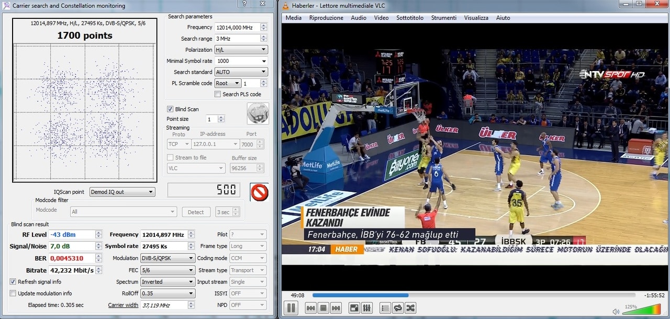This screenshot has height=319, width=670.
Task: Click the Bitrate 42,232 Mbit/s value
Action: tap(72, 270)
